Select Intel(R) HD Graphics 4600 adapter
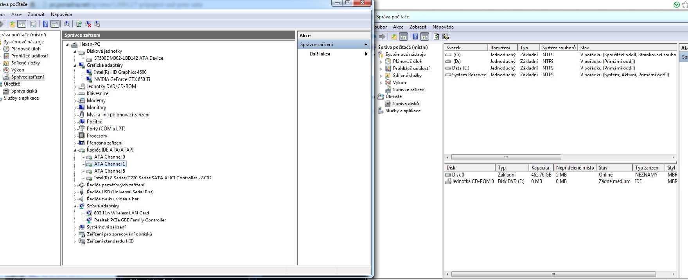 point(120,72)
